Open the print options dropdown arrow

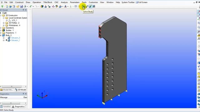pyautogui.click(x=27, y=7)
